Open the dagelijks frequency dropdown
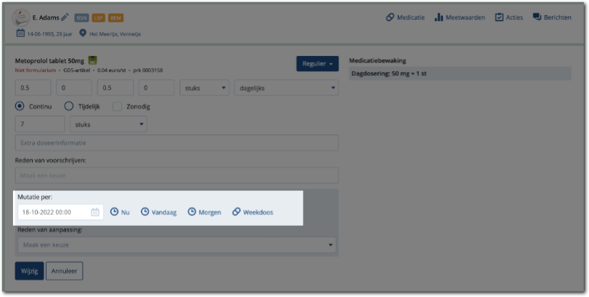This screenshot has height=297, width=589. point(285,88)
